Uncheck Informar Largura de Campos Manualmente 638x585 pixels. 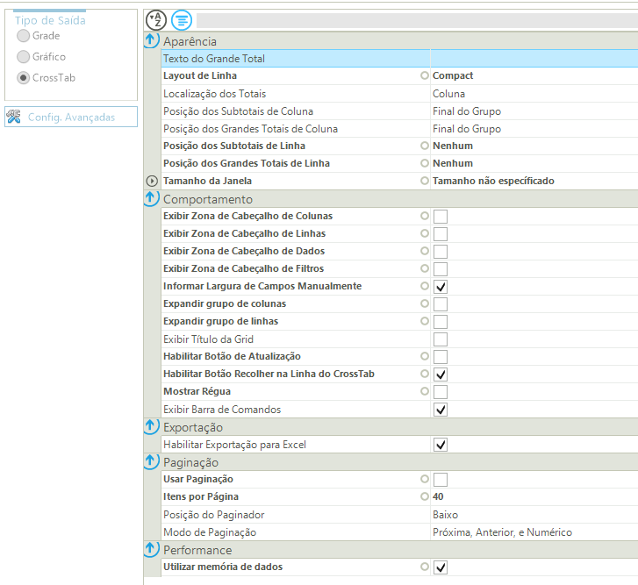pos(441,287)
